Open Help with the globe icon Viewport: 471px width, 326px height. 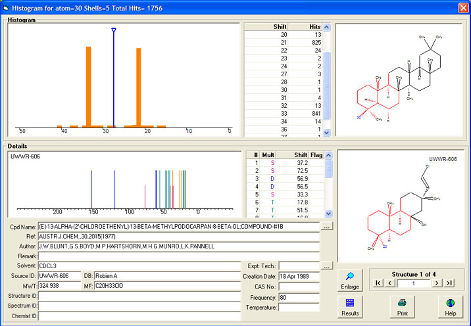[450, 308]
